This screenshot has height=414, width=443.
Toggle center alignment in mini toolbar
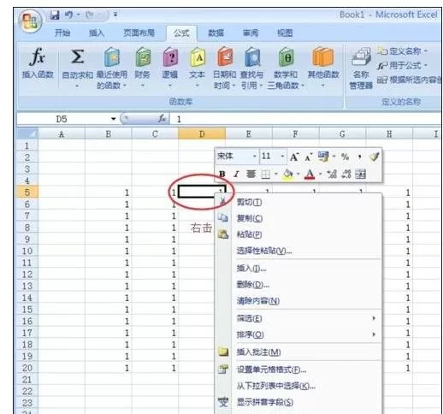click(251, 174)
